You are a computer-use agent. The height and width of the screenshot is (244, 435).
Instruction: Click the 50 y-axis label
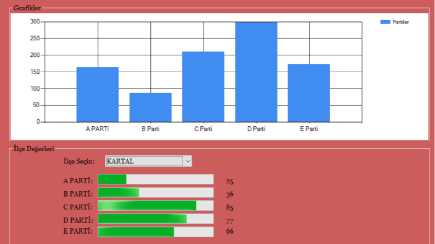coord(36,105)
